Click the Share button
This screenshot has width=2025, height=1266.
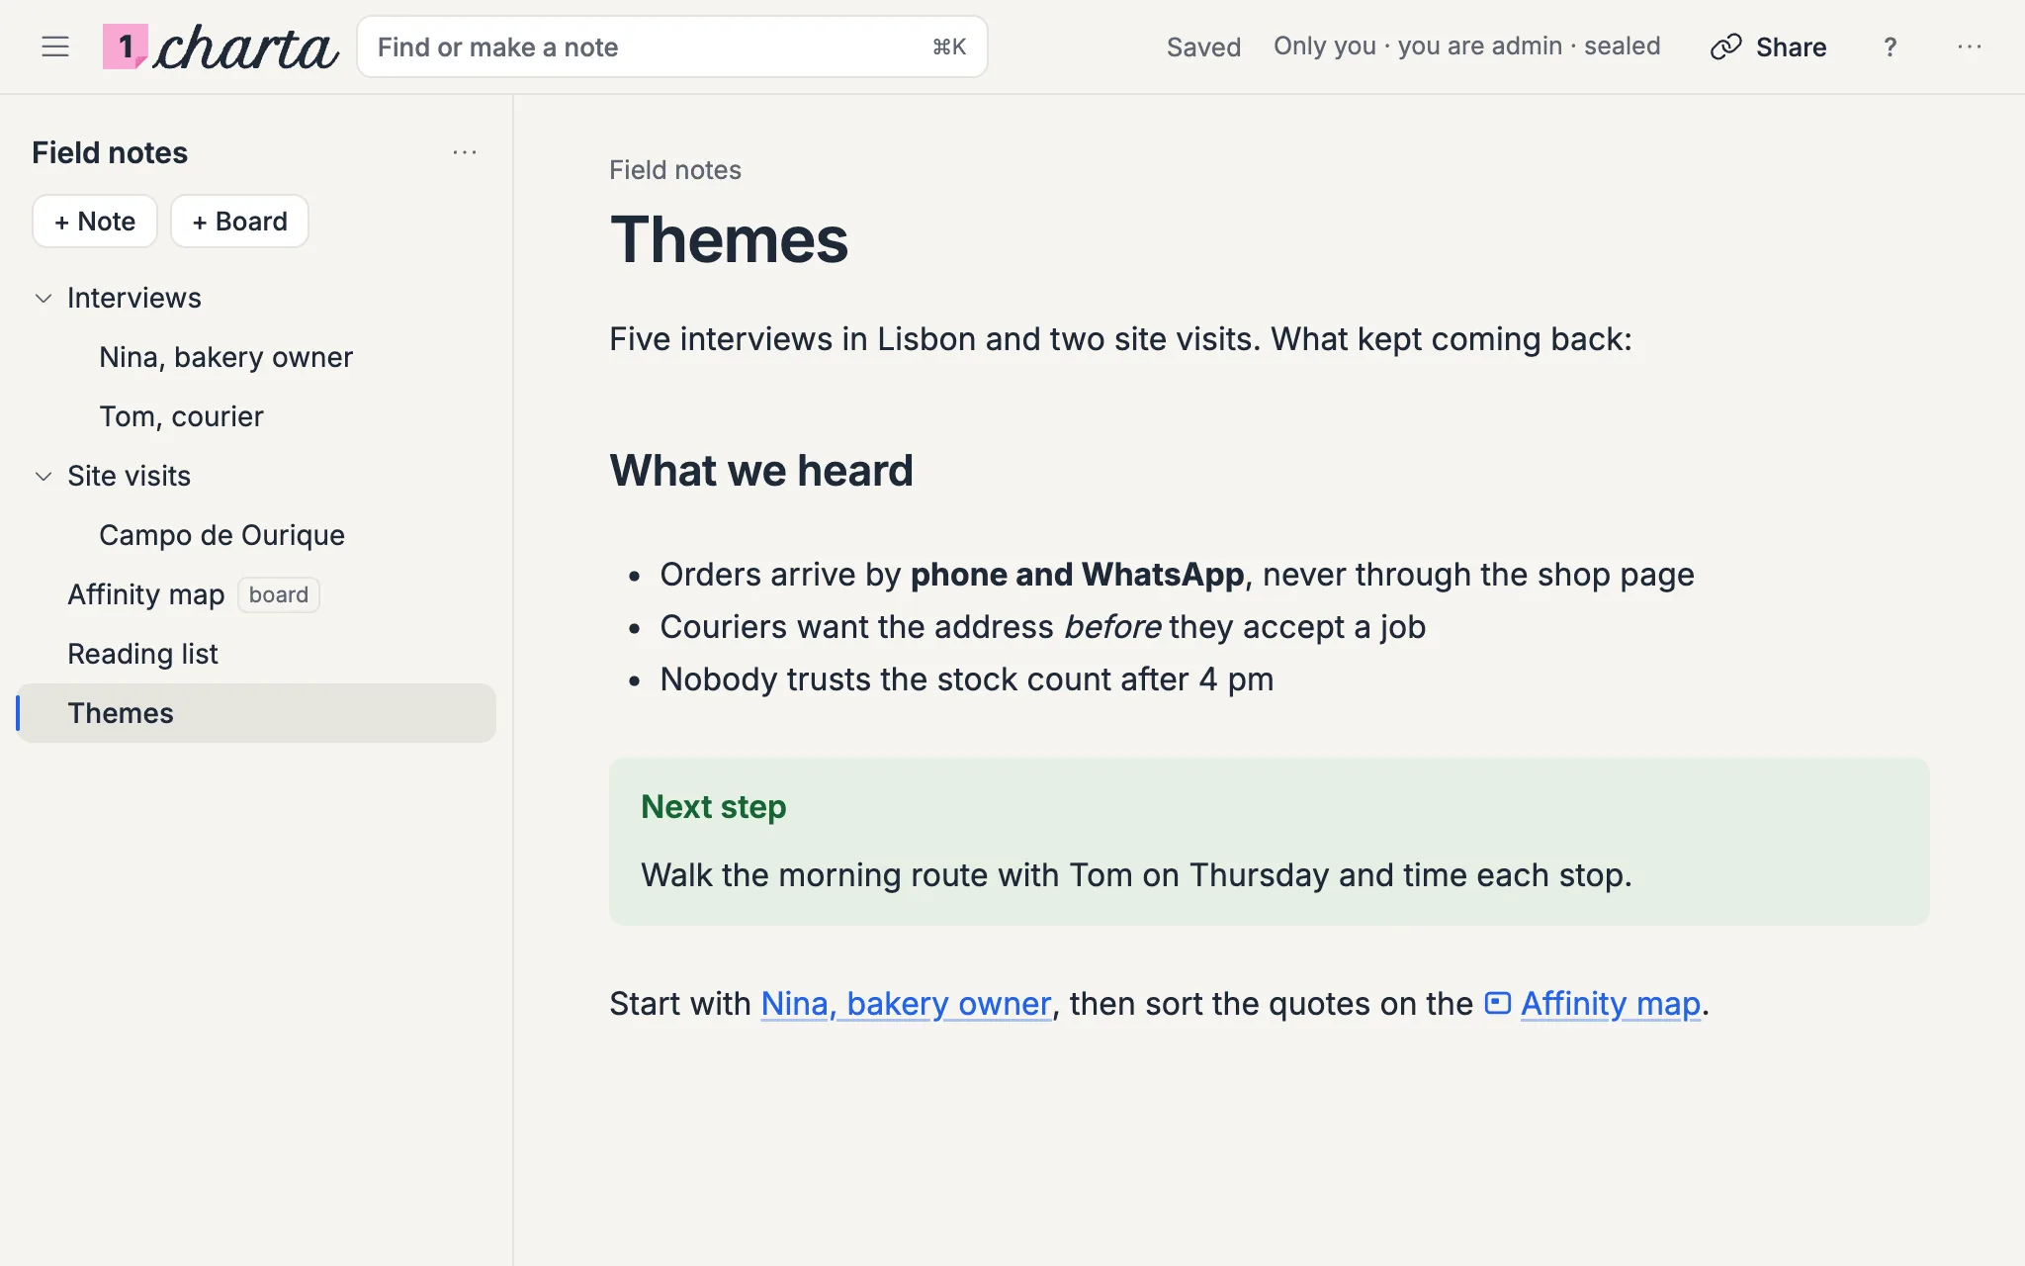tap(1769, 46)
